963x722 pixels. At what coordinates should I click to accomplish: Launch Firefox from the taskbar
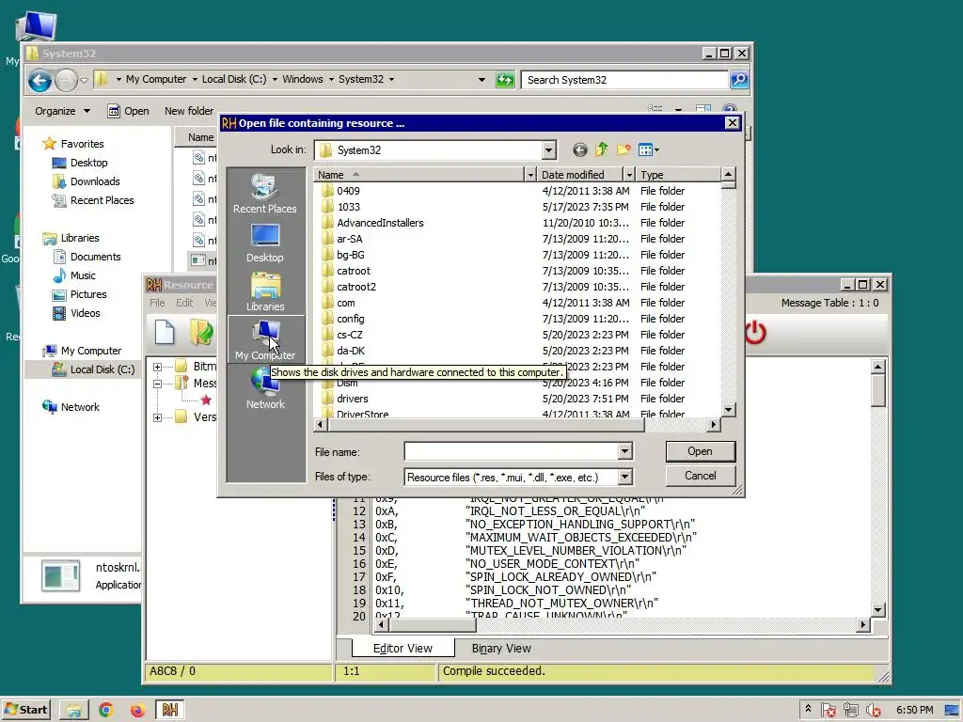tap(137, 711)
